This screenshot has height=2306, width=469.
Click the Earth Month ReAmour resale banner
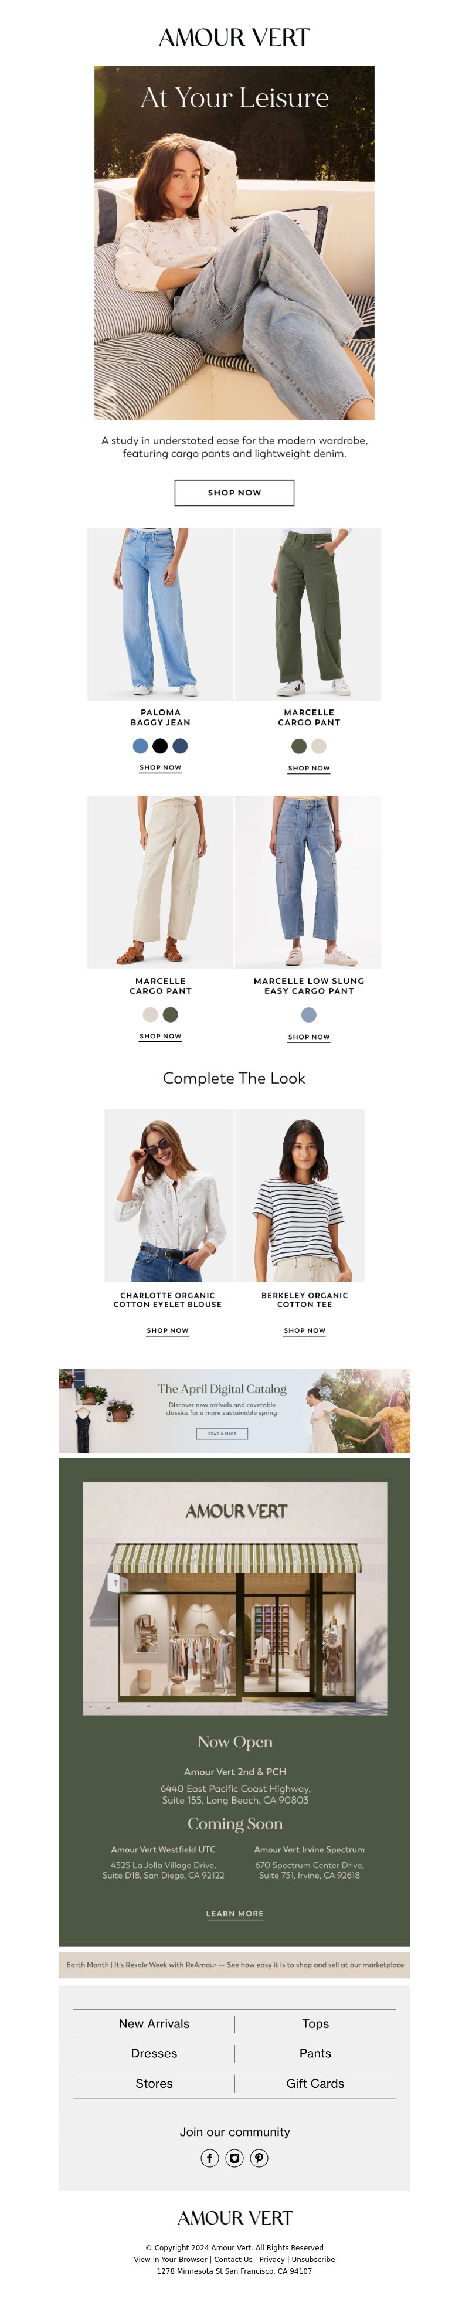point(235,1964)
